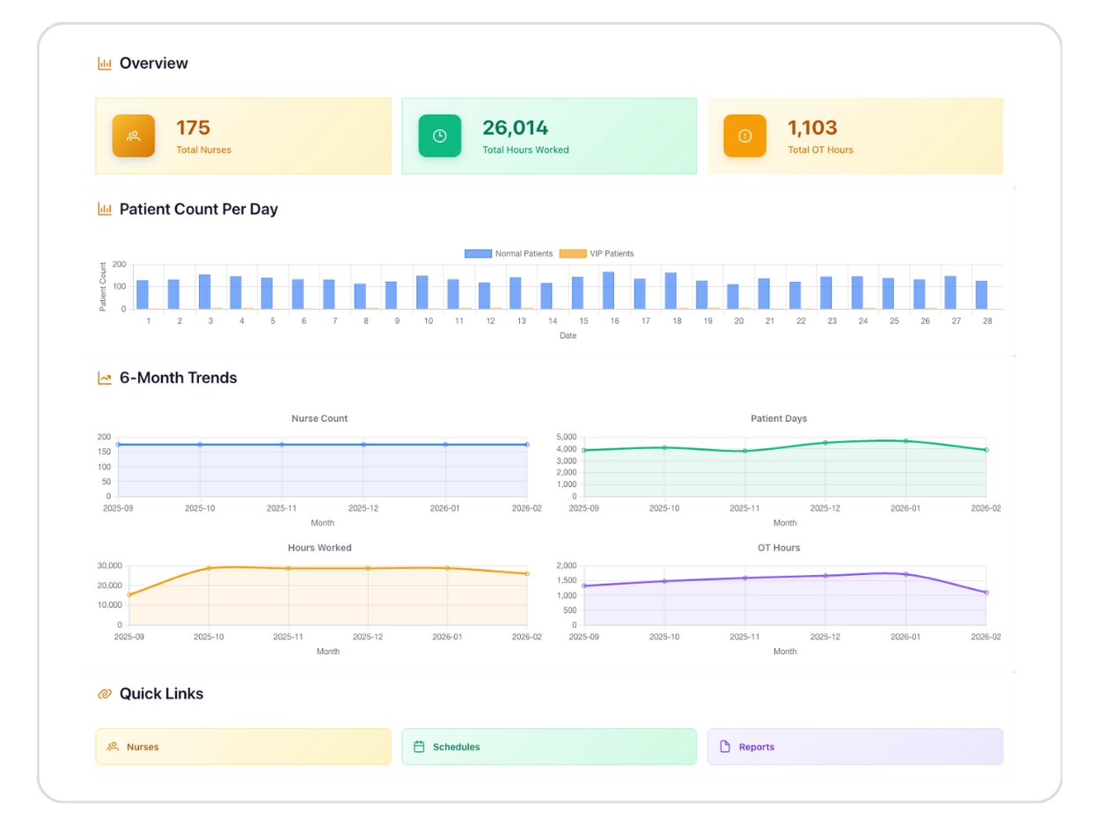Click the Patient Count Per Day chart icon
This screenshot has height=826, width=1100.
[x=105, y=210]
